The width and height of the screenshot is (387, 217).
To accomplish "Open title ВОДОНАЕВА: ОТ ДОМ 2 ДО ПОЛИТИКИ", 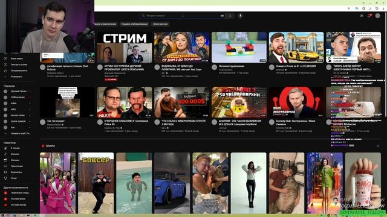I will pos(181,68).
